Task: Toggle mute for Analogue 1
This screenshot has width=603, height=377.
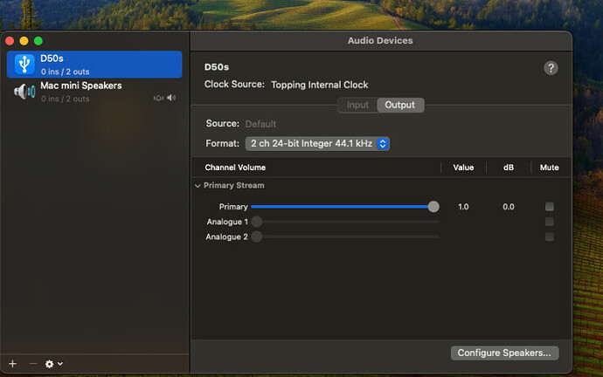Action: pos(549,222)
